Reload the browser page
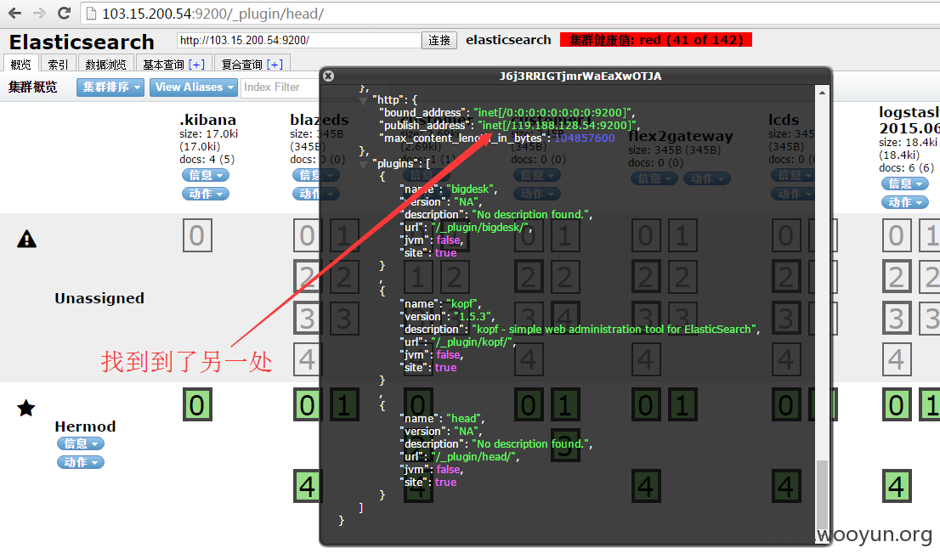 64,14
